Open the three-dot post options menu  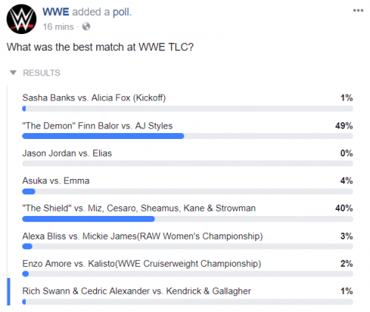point(358,10)
